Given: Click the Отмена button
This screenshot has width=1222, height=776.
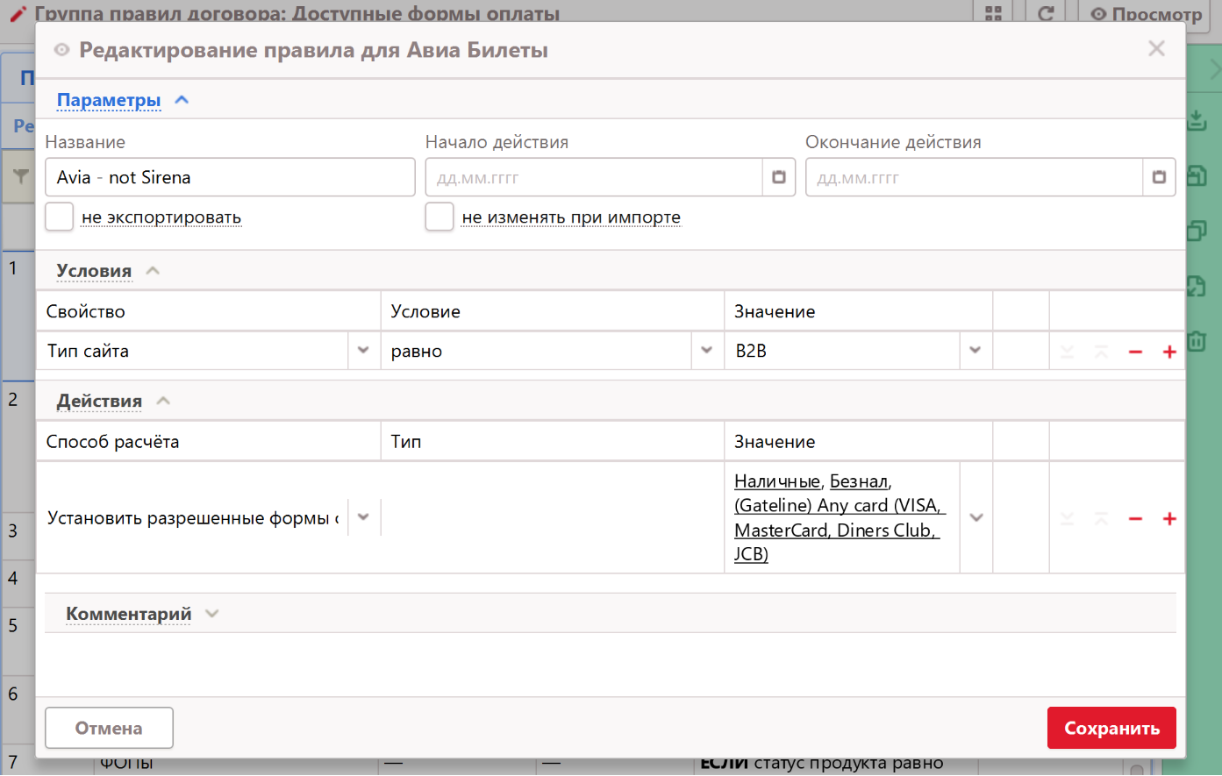Looking at the screenshot, I should [109, 728].
